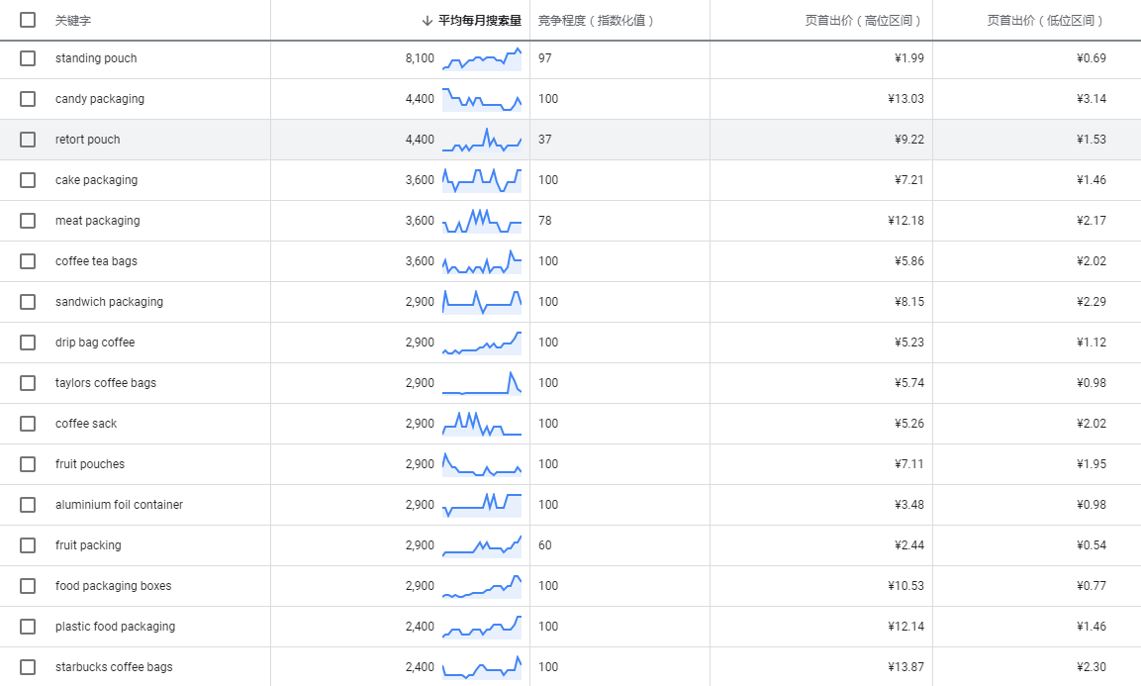The width and height of the screenshot is (1141, 686).
Task: Click the sort arrow beside 平均每月搜索量
Action: [428, 20]
